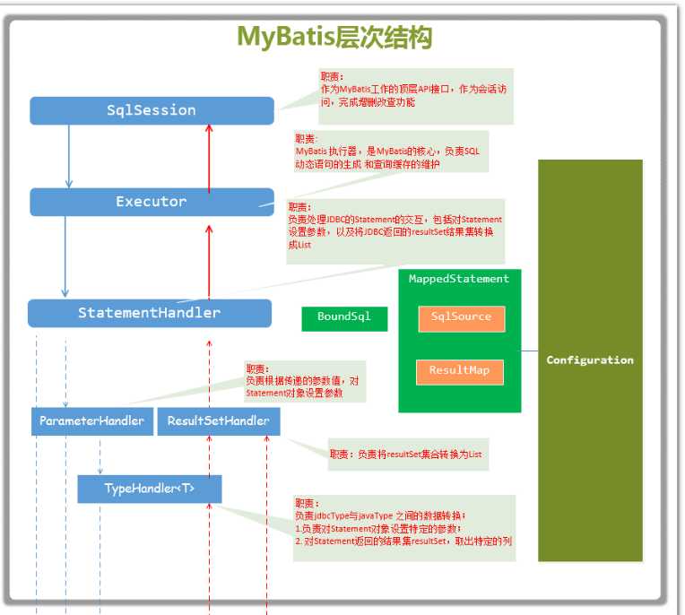Viewport: 685px width, 615px height.
Task: Select the TypeHandler<T> box
Action: click(150, 489)
